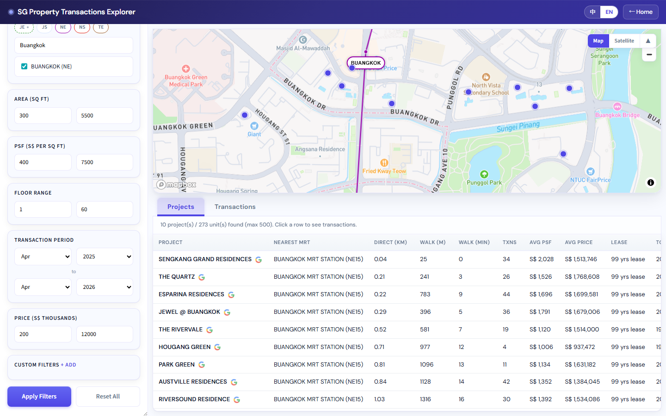Screen dimensions: 666x416
Task: Open the start month dropdown (Apr)
Action: coord(43,257)
